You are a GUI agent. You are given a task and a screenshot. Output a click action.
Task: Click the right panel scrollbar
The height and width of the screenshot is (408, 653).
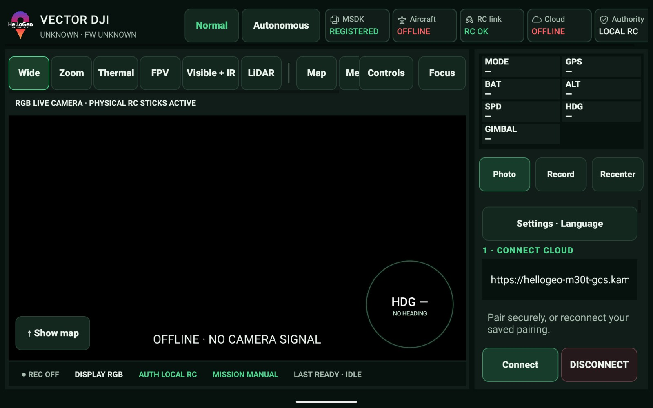(639, 206)
